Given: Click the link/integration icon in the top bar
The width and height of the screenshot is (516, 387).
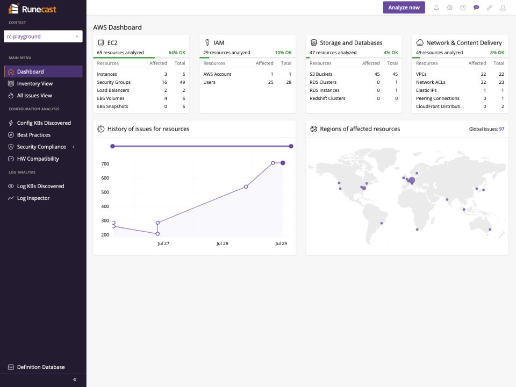Looking at the screenshot, I should 490,8.
